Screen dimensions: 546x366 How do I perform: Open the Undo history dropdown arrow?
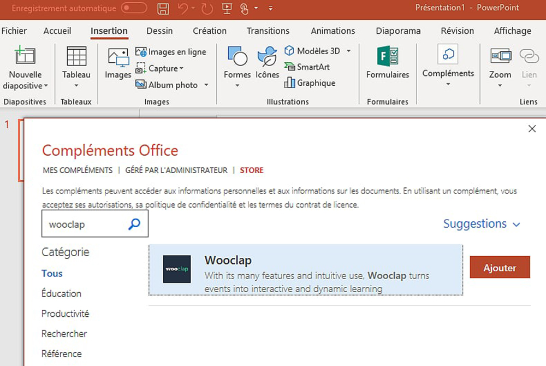193,8
